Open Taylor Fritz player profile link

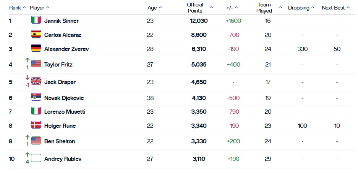point(58,65)
